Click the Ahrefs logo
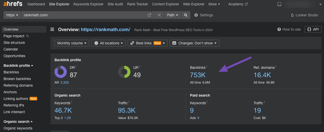 click(13, 4)
